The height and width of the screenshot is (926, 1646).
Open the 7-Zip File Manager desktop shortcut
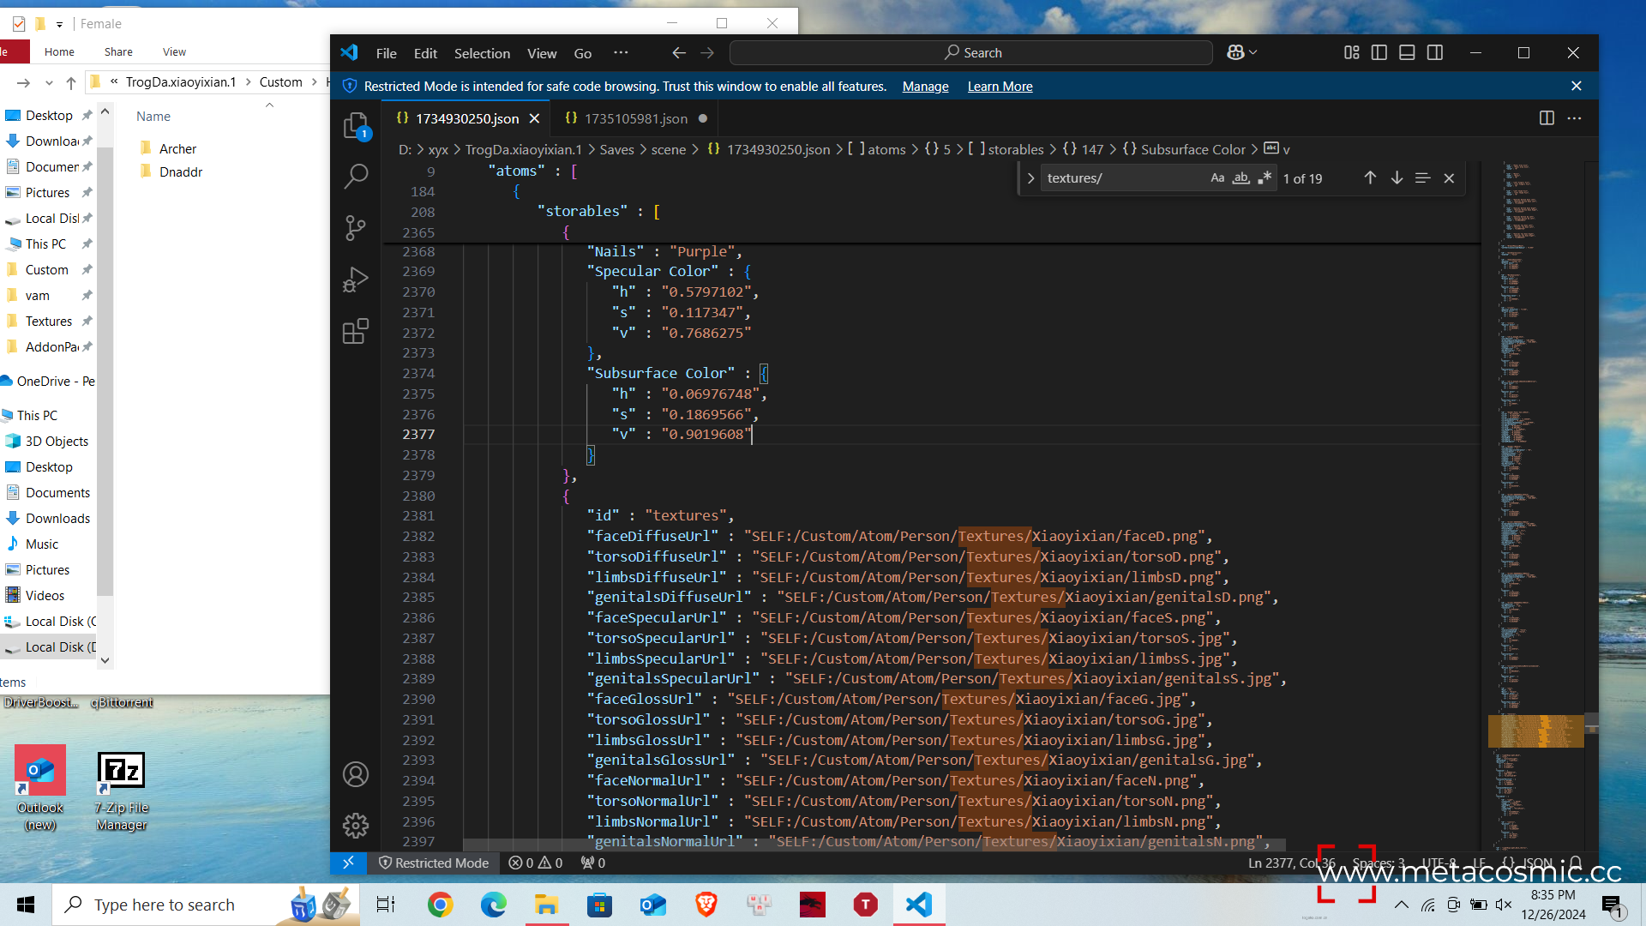(x=121, y=791)
